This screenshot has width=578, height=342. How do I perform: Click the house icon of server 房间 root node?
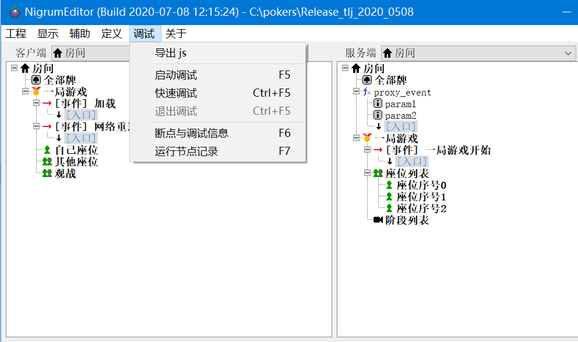[x=355, y=69]
